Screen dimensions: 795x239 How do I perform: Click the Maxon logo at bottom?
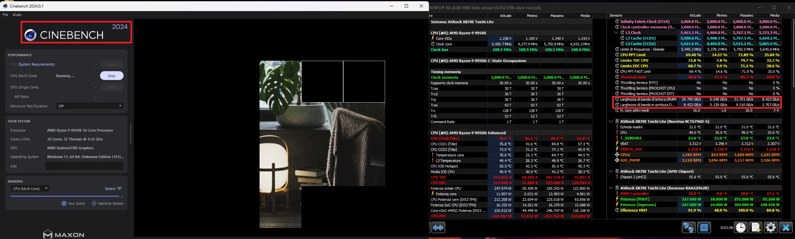[x=64, y=234]
